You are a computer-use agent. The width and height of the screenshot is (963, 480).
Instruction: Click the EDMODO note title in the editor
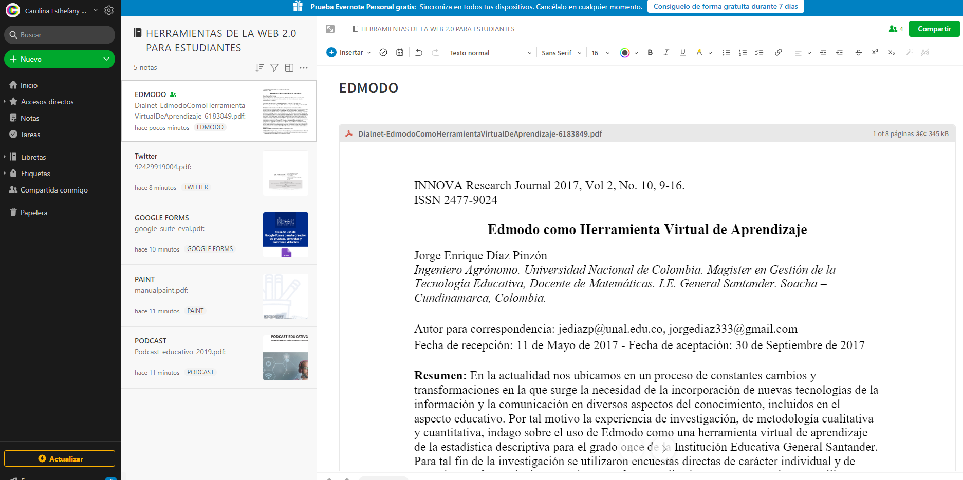coord(368,88)
